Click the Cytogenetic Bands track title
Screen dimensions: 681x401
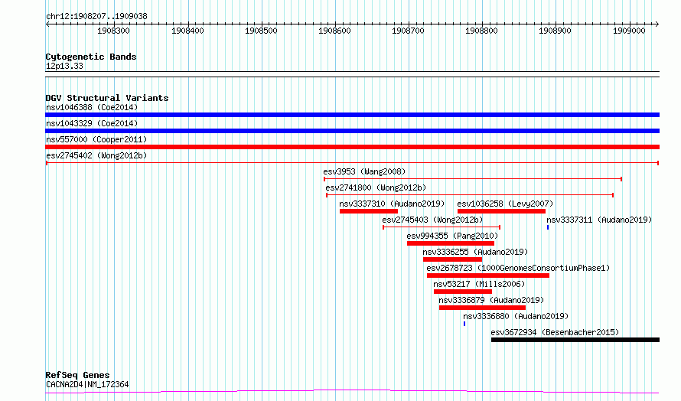pos(91,57)
